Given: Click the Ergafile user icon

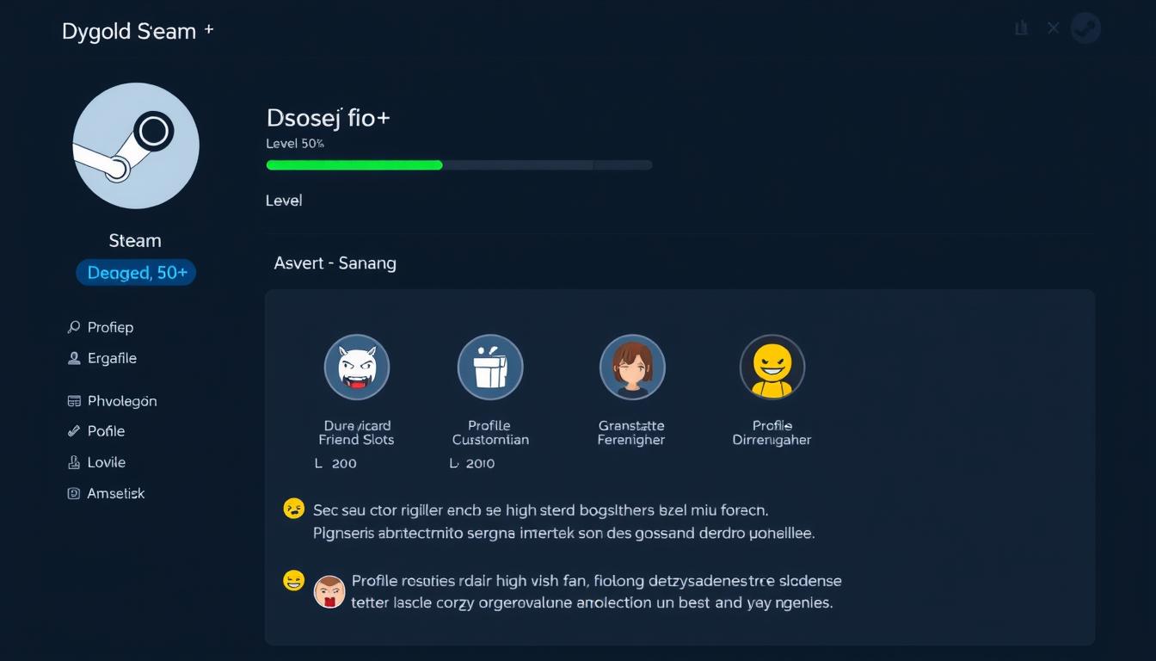Looking at the screenshot, I should point(75,358).
